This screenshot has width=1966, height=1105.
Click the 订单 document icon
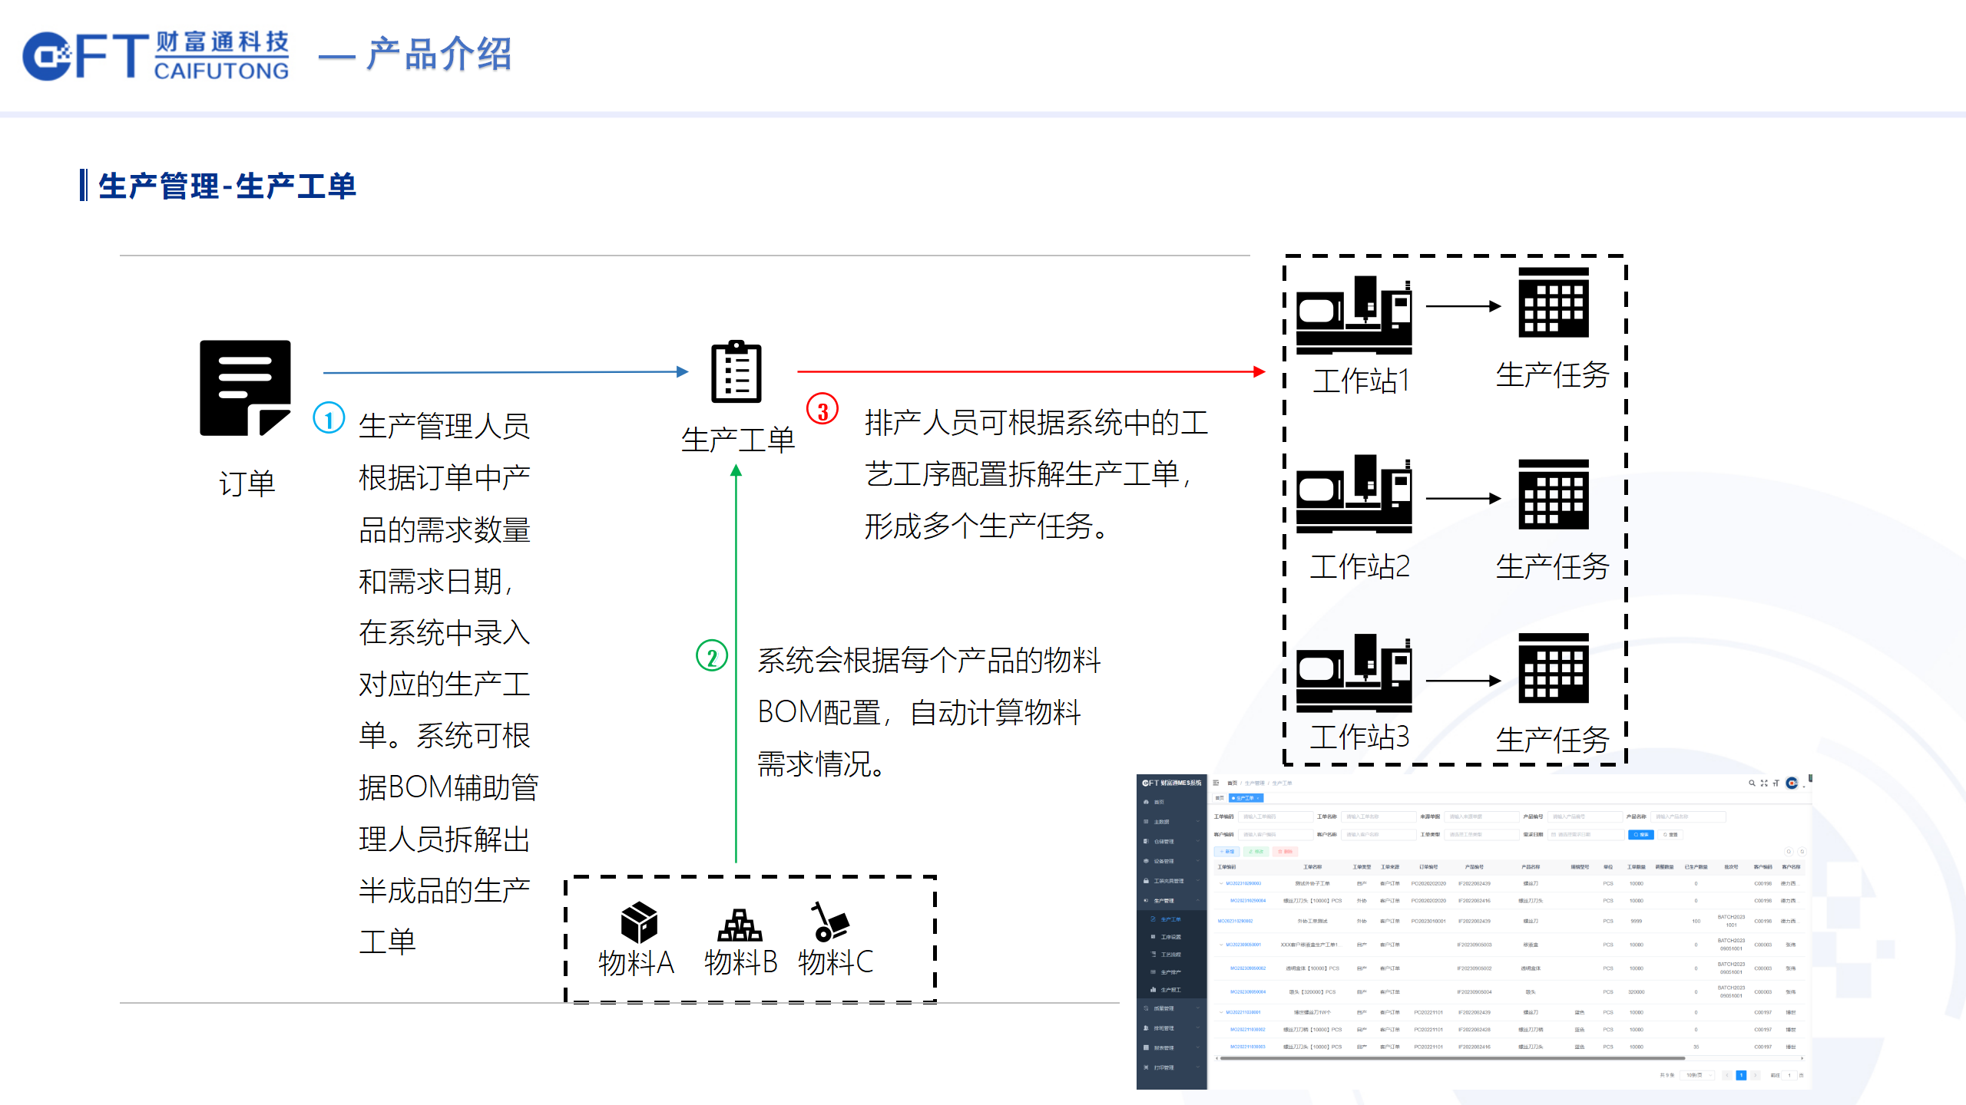pos(245,388)
